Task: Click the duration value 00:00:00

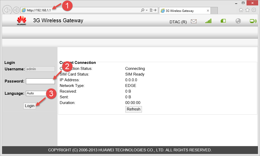Action: point(133,103)
